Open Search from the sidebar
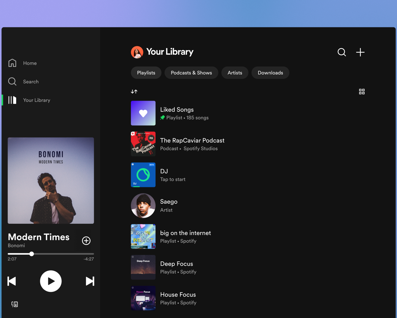This screenshot has width=397, height=318. pos(31,82)
